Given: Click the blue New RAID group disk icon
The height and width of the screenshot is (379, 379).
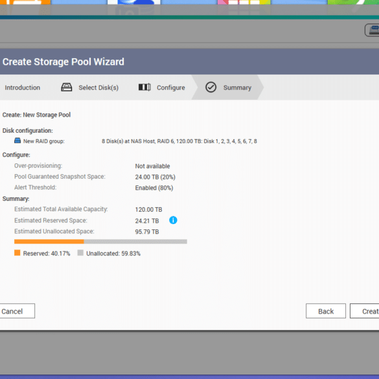Looking at the screenshot, I should (x=17, y=141).
